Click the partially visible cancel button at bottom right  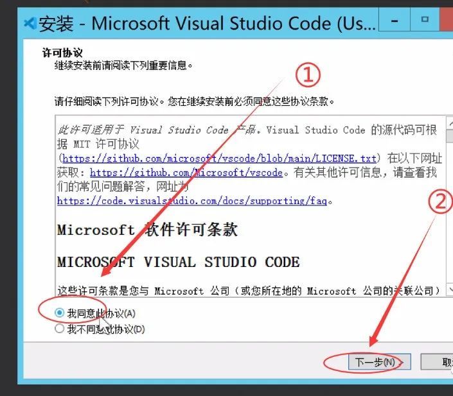coord(437,361)
